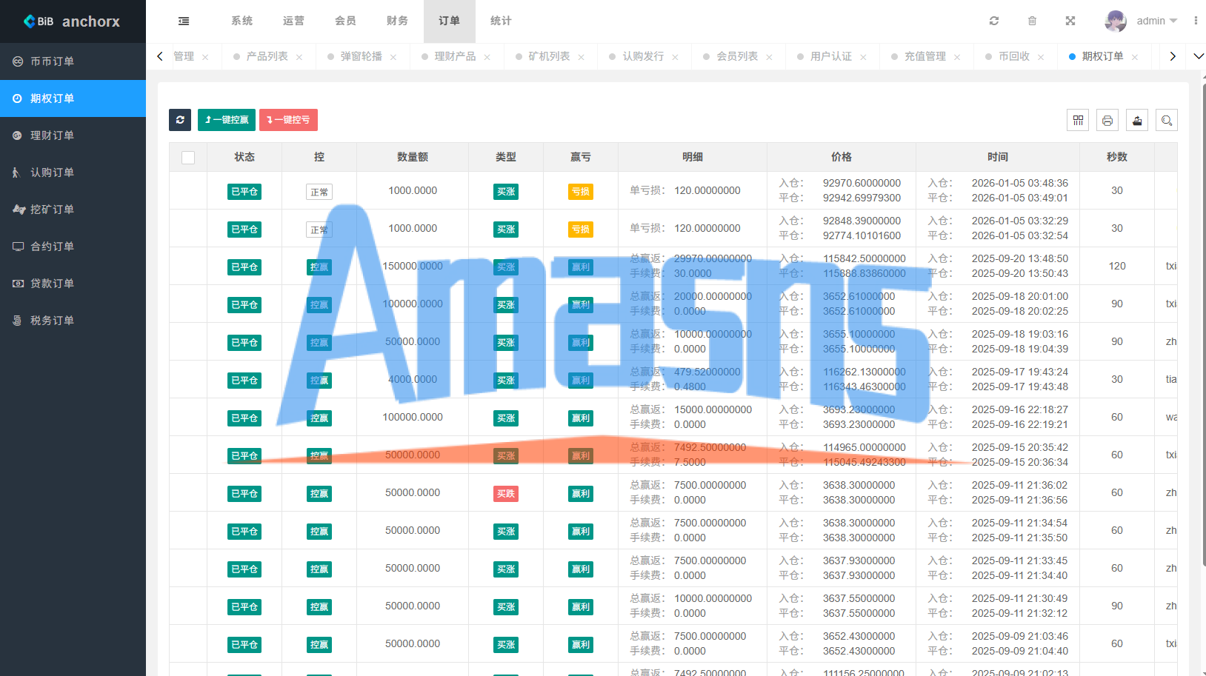The height and width of the screenshot is (676, 1206).
Task: Click 正常 control button in first row
Action: pos(319,192)
